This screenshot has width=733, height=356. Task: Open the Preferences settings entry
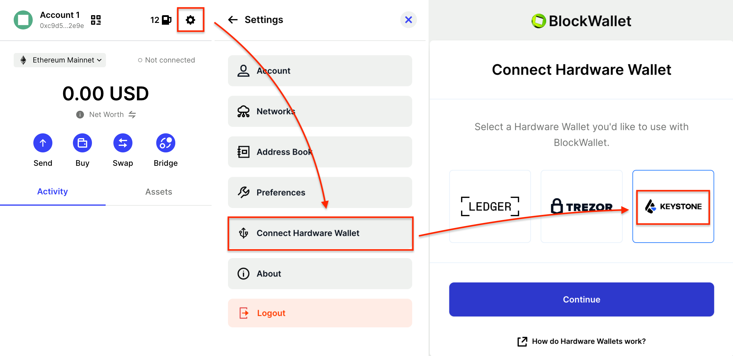(320, 193)
